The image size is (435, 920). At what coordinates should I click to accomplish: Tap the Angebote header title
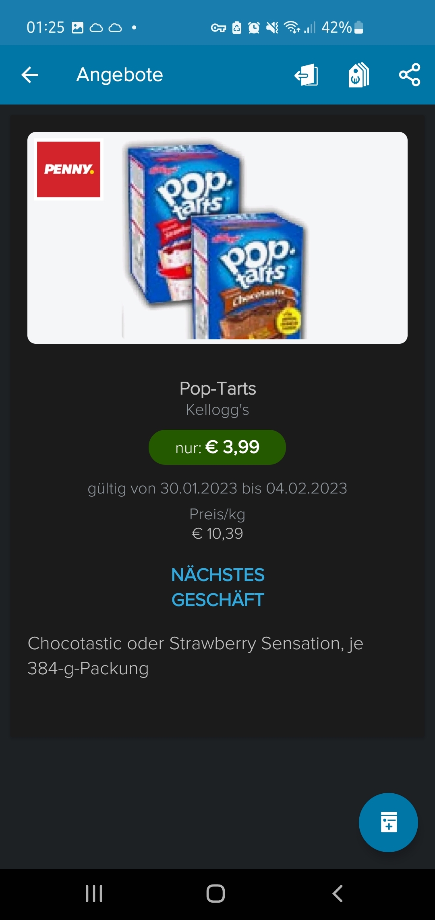[120, 75]
